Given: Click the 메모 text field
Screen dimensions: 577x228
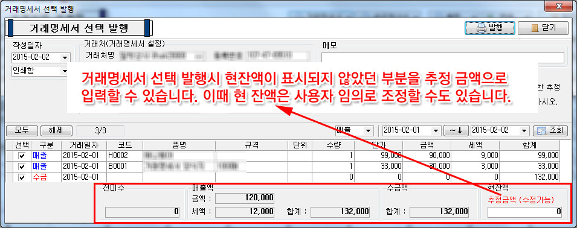Looking at the screenshot, I should 443,58.
